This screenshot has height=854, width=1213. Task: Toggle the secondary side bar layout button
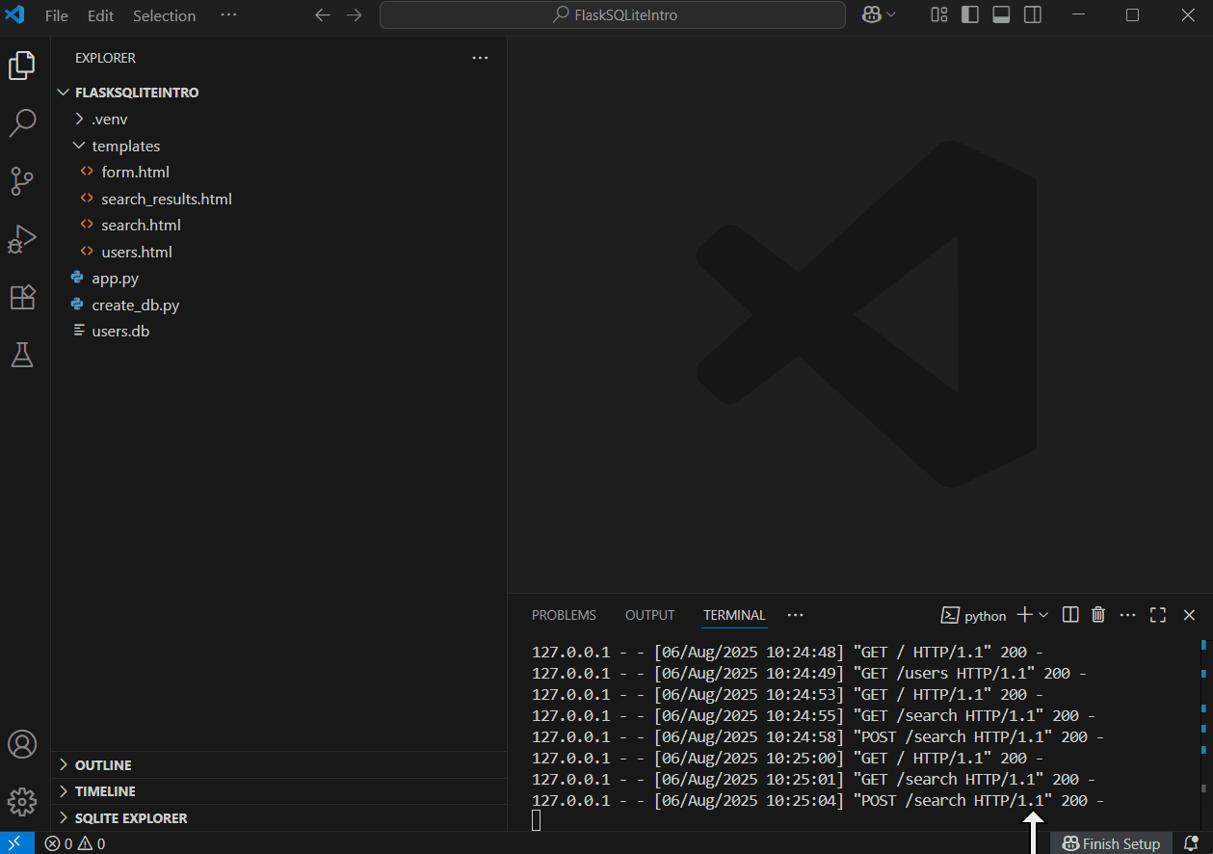pyautogui.click(x=1032, y=14)
